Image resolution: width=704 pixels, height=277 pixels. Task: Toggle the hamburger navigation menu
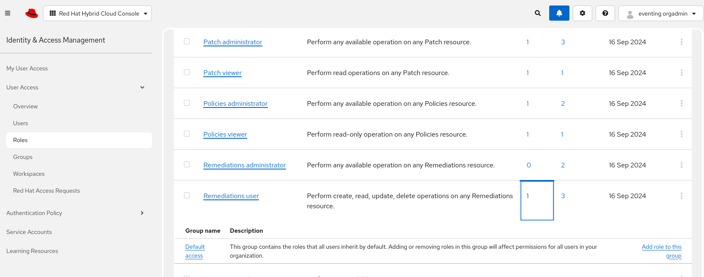(8, 13)
